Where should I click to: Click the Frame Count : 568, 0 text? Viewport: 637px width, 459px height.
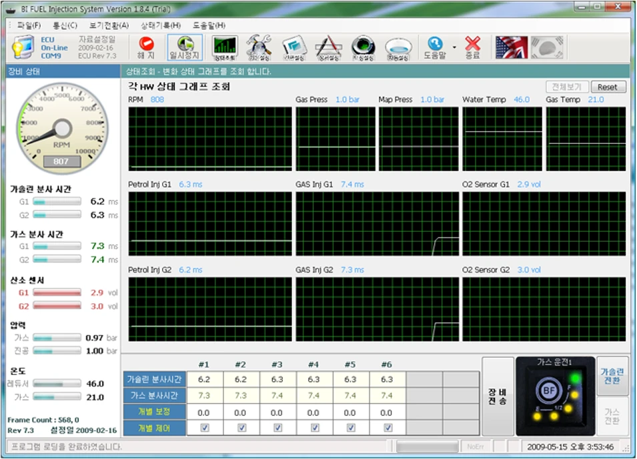tap(43, 420)
